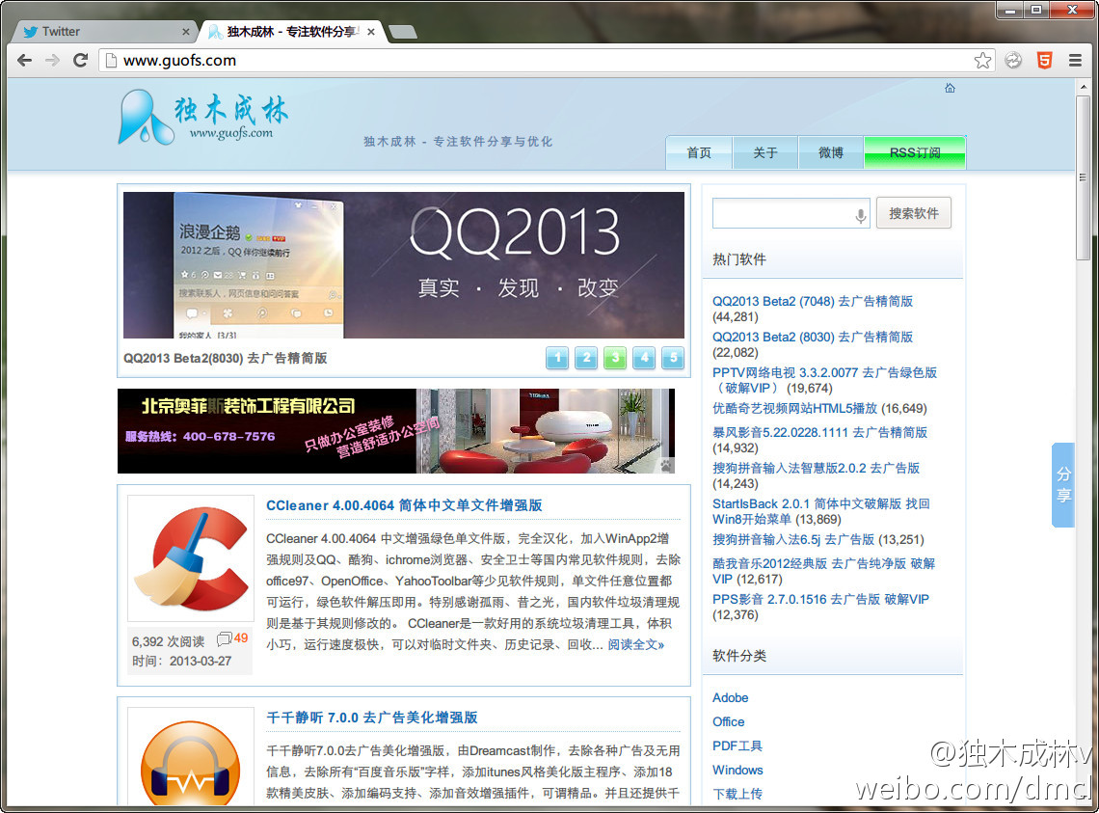Click the 6,392 次阅读 read count
Screen dimensions: 1099x813
168,641
